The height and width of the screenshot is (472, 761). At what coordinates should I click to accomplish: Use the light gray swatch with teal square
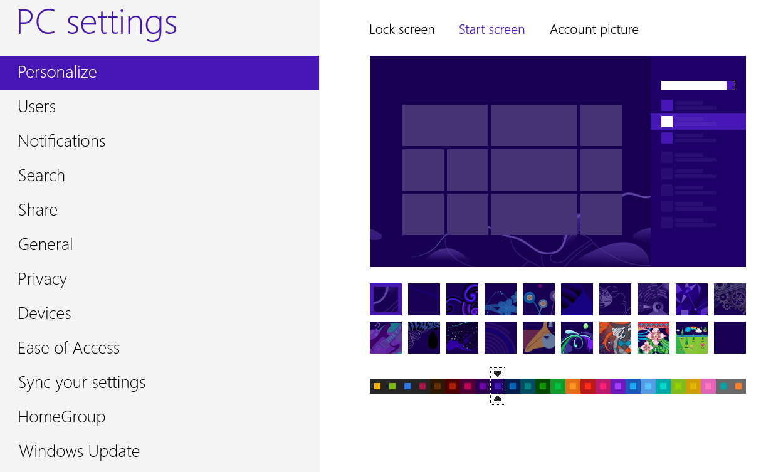click(723, 386)
